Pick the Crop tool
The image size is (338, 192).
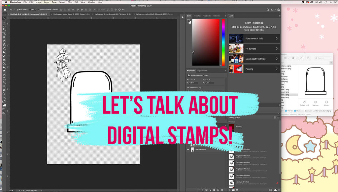(4, 33)
